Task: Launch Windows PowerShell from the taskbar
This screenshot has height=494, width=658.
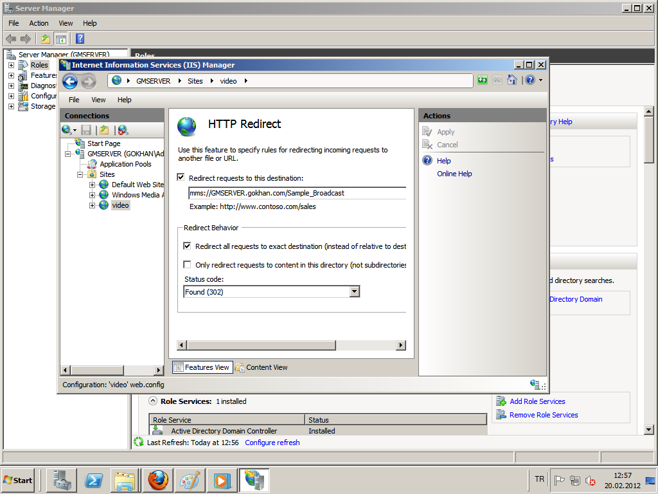Action: tap(94, 480)
